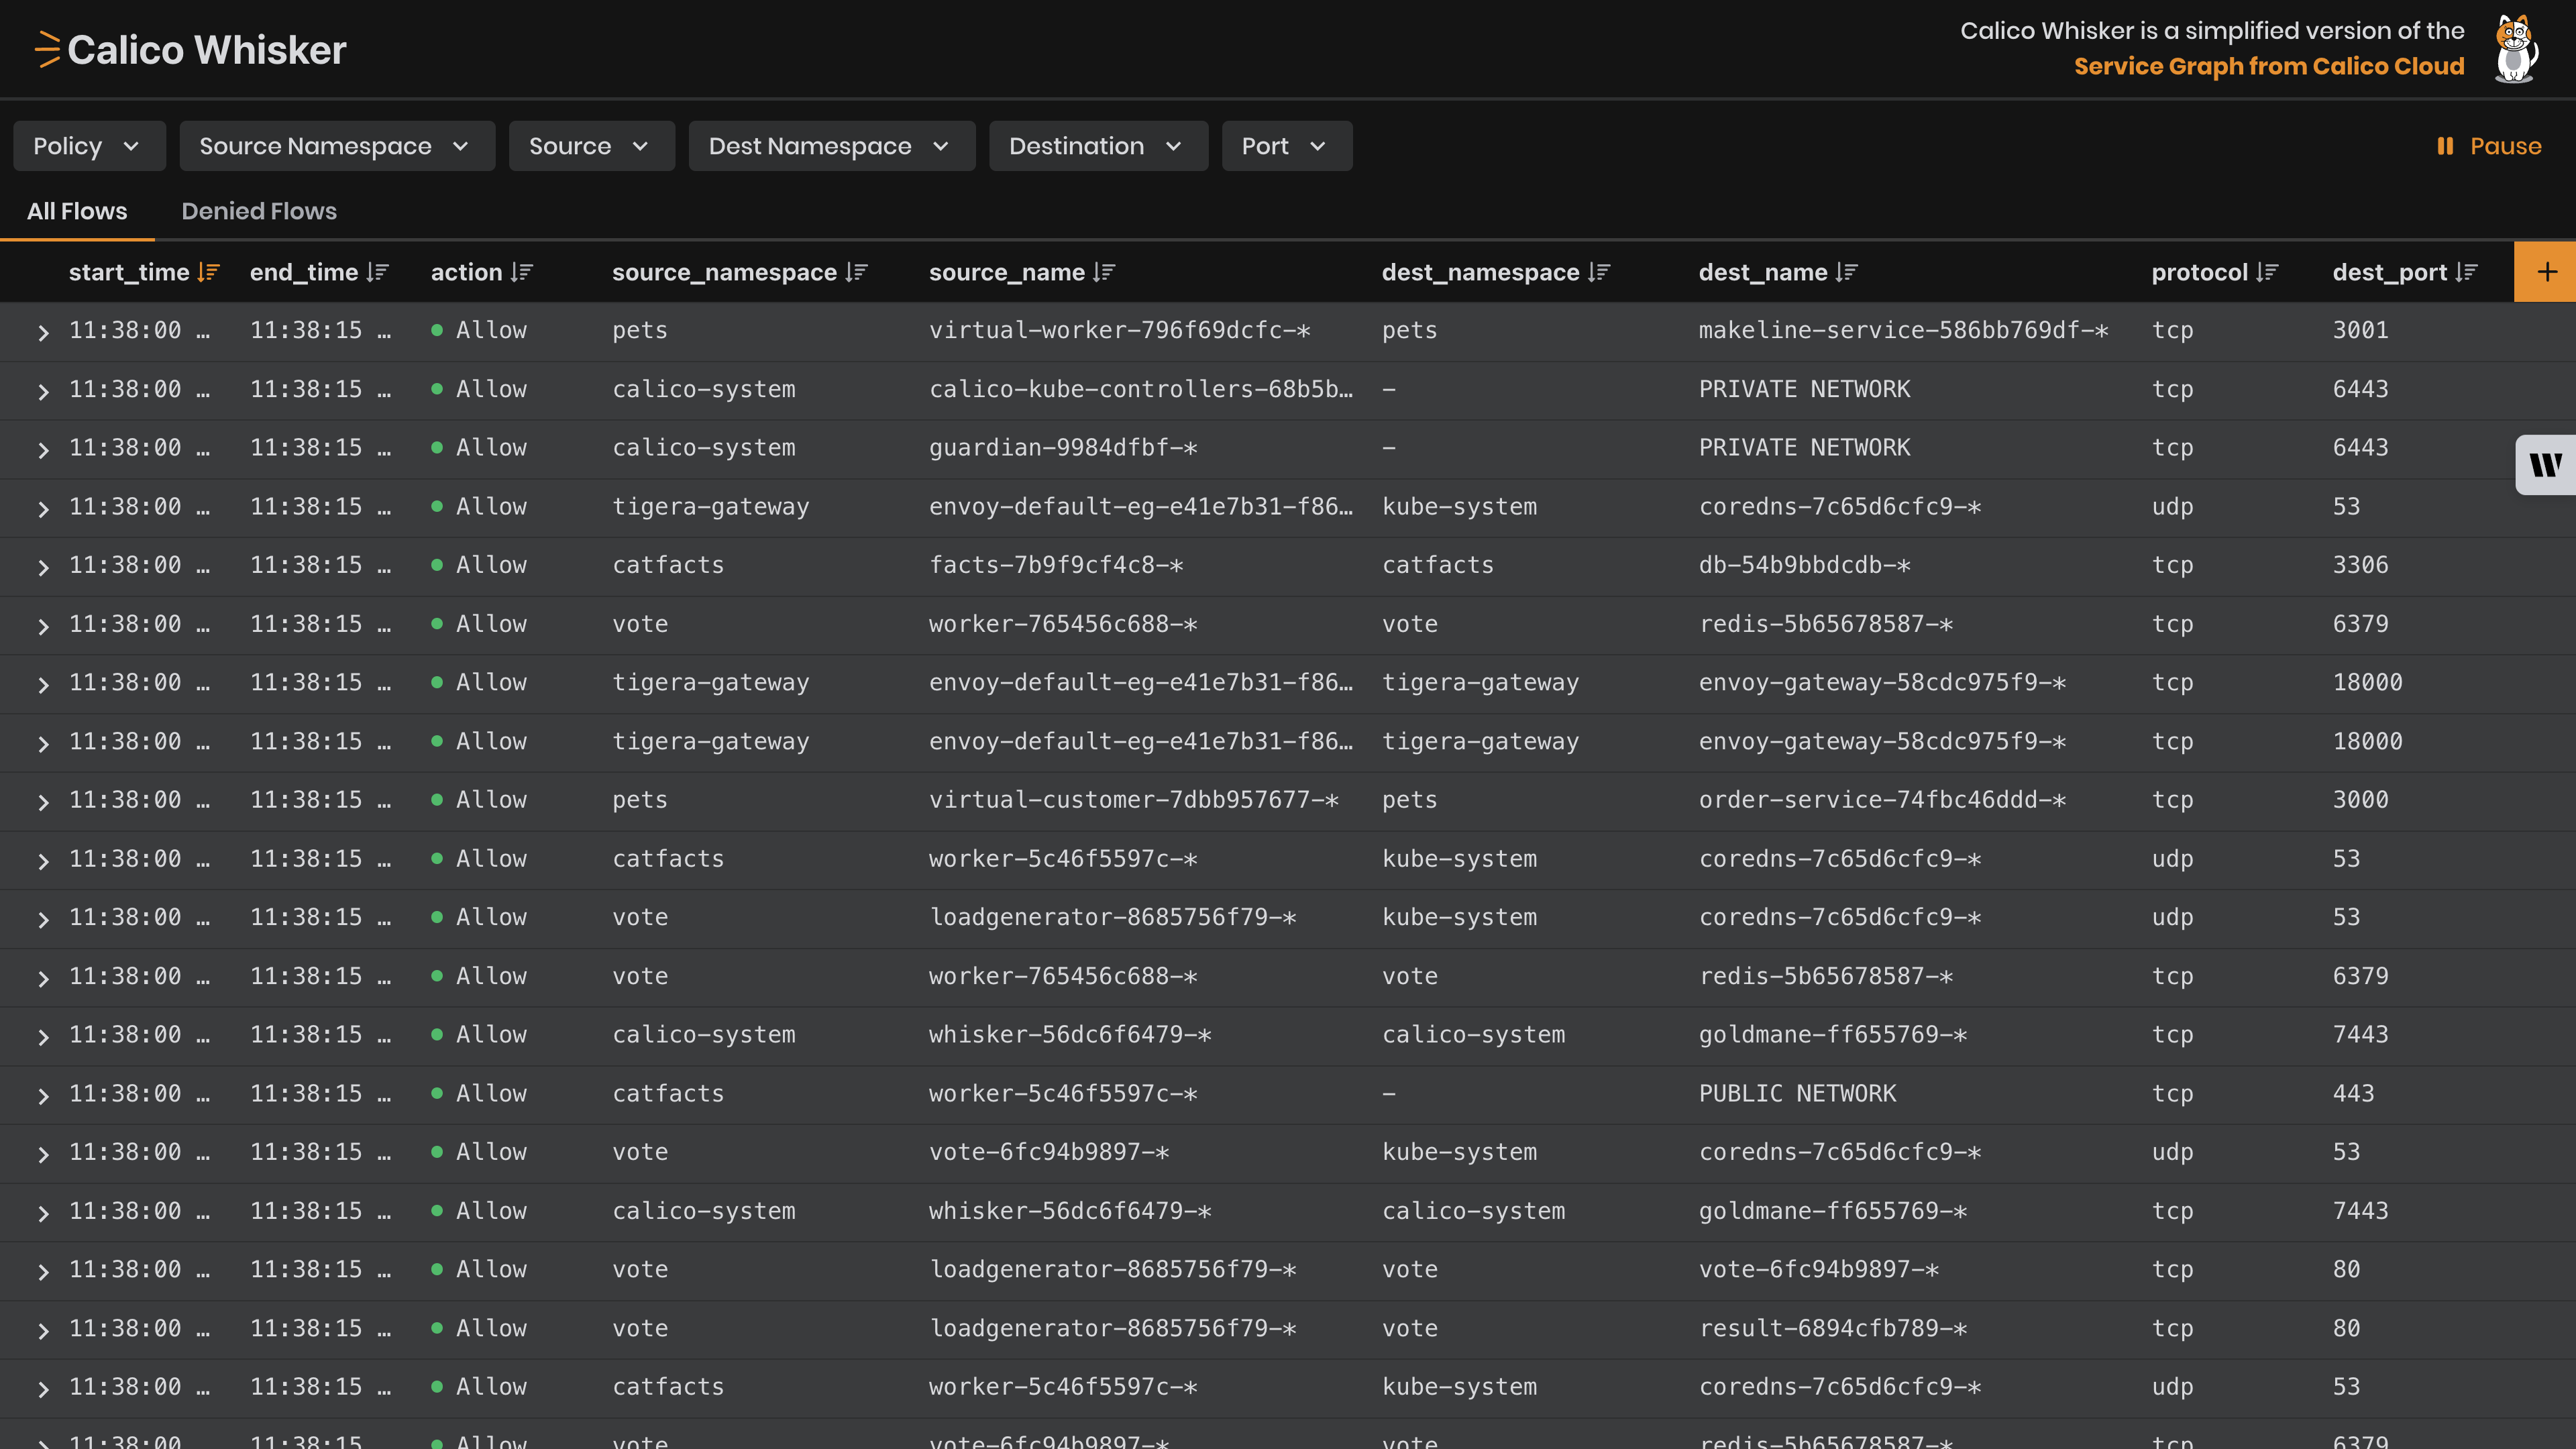
Task: Click port 3001 cell
Action: 2360,330
